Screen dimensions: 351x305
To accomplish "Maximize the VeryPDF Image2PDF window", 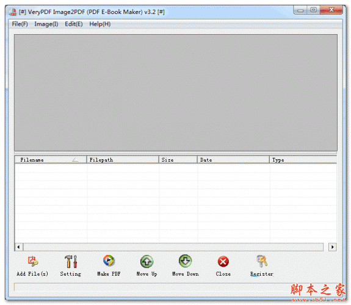I will coord(313,10).
